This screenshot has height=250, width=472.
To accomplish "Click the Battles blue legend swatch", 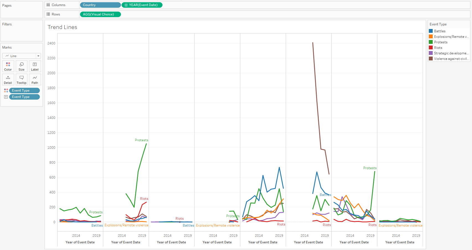I will (x=431, y=31).
